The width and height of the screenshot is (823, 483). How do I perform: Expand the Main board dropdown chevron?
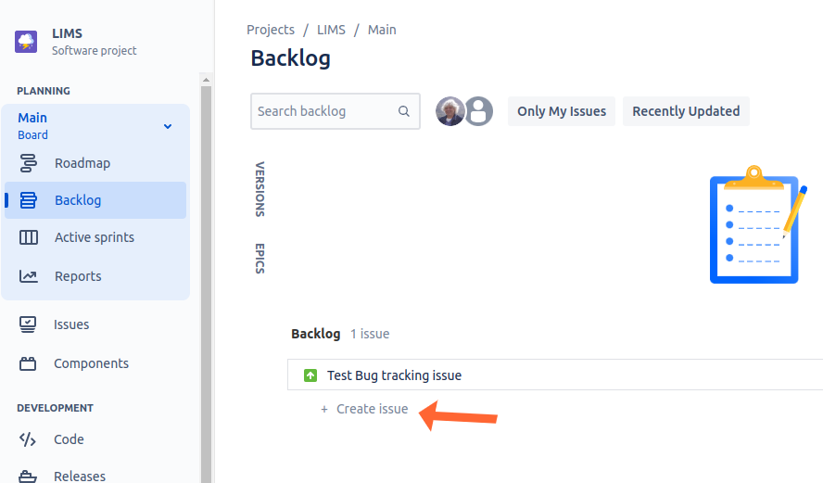pyautogui.click(x=168, y=126)
